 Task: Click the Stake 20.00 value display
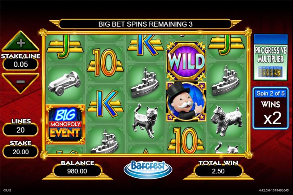21,152
